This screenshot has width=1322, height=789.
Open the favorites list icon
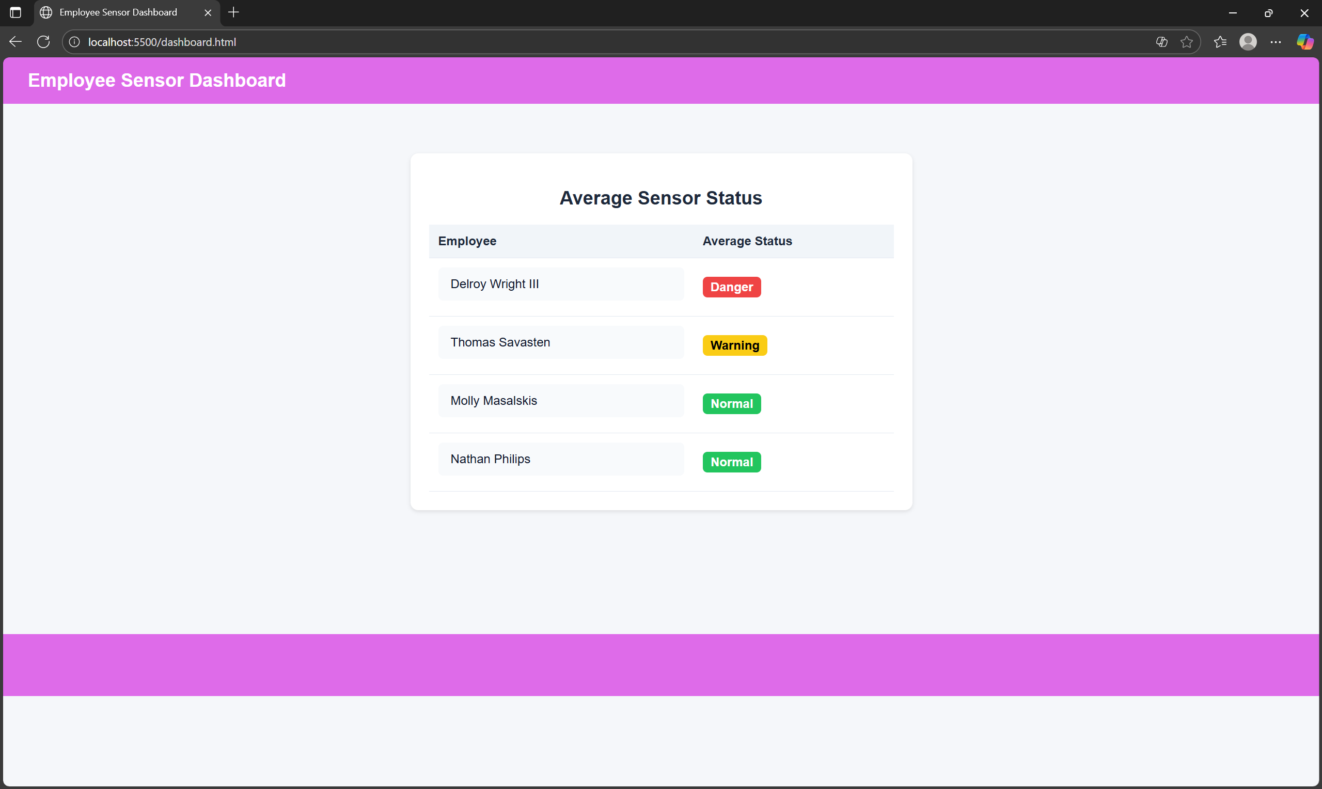coord(1220,42)
